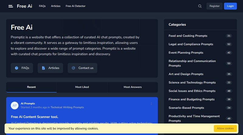Click the blue Login button
This screenshot has width=243, height=135.
(x=230, y=6)
